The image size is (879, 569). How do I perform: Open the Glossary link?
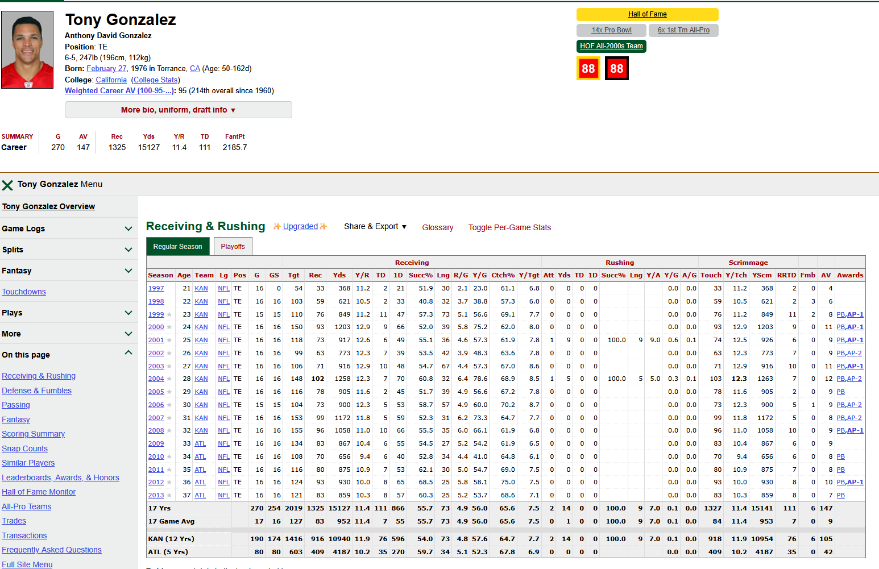tap(438, 227)
